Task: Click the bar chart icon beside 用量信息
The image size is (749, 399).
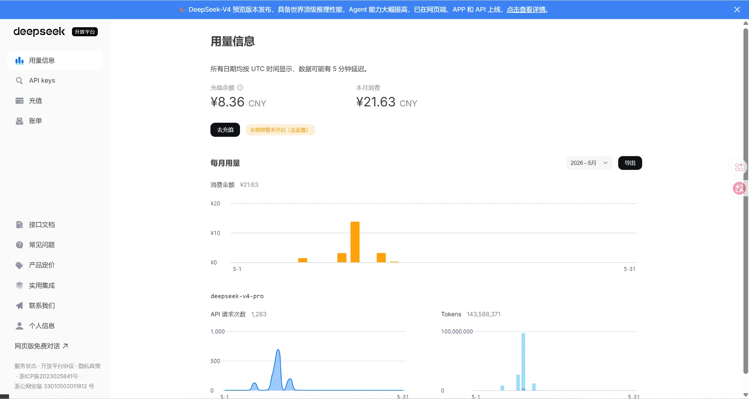Action: (19, 60)
